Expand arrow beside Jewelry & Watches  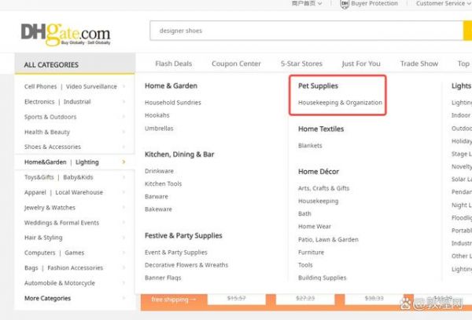tap(124, 207)
